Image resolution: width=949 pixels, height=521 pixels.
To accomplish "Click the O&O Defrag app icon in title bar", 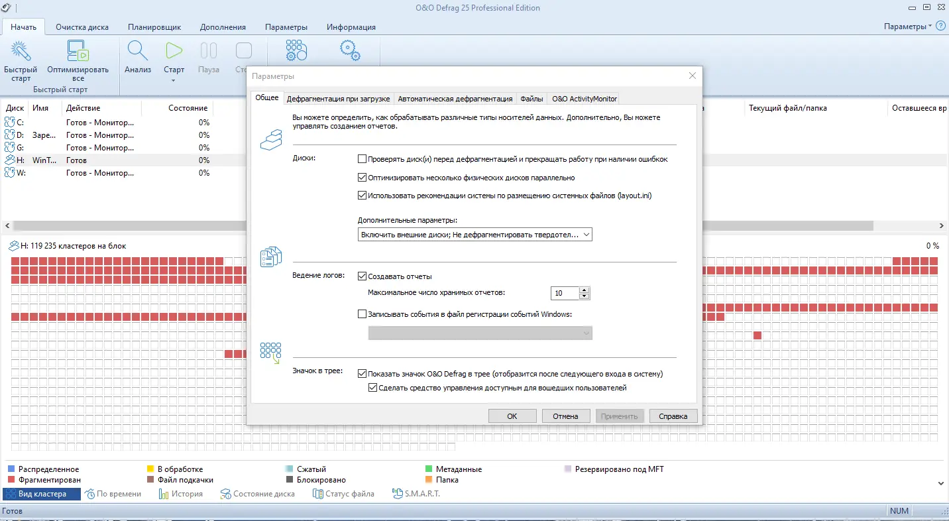I will pos(6,7).
